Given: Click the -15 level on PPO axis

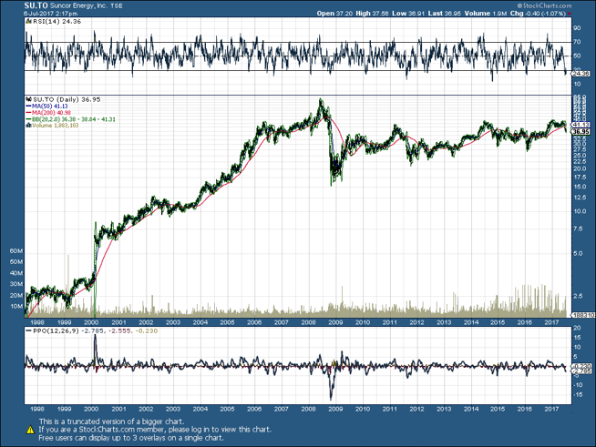Looking at the screenshot, I should (x=576, y=395).
